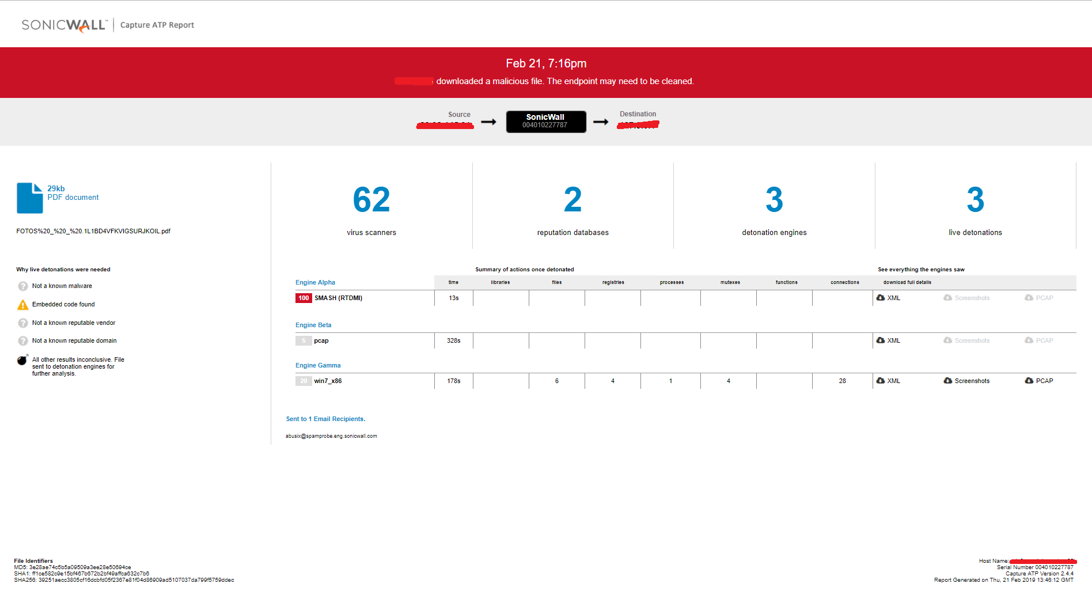
Task: Click the XML download cloud icon for SMASH (RTDMI)
Action: pyautogui.click(x=881, y=298)
